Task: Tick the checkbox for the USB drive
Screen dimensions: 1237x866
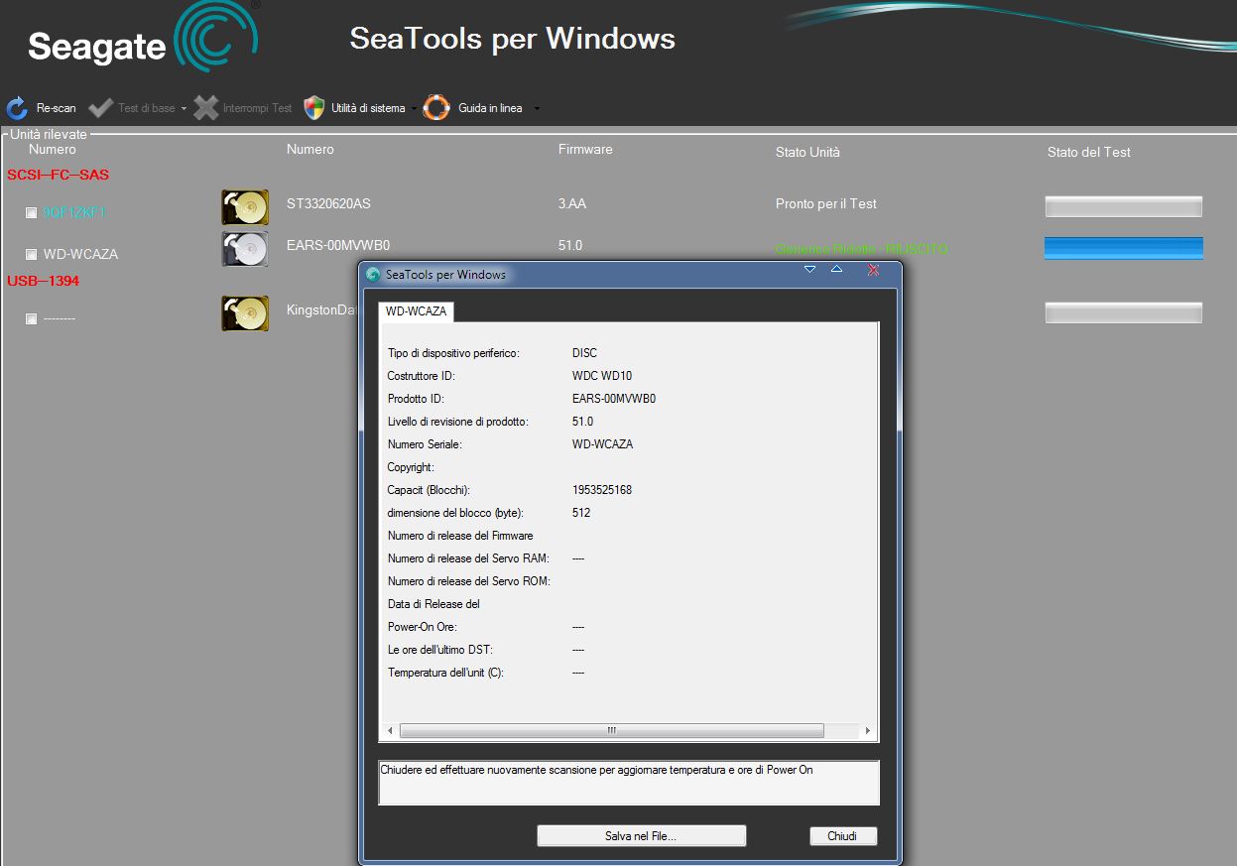Action: [x=32, y=319]
